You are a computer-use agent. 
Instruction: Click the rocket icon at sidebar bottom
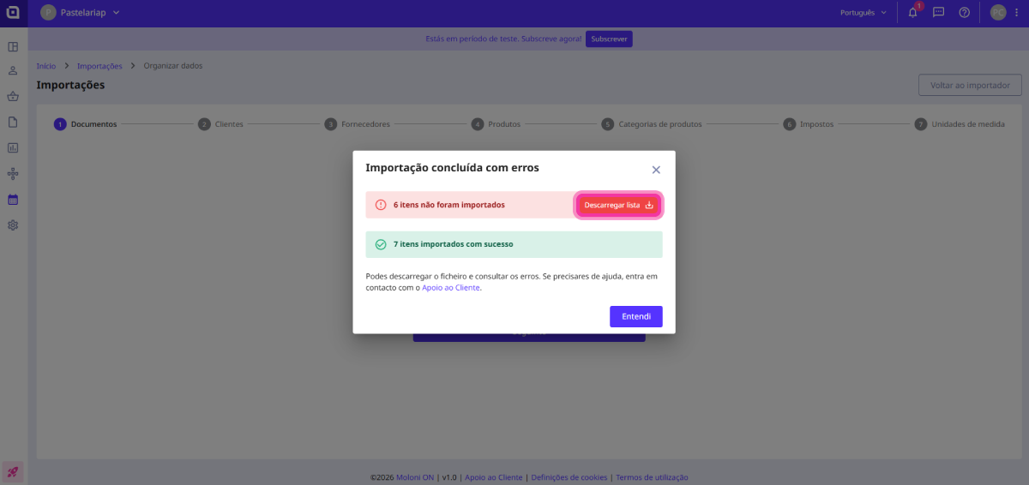[13, 471]
